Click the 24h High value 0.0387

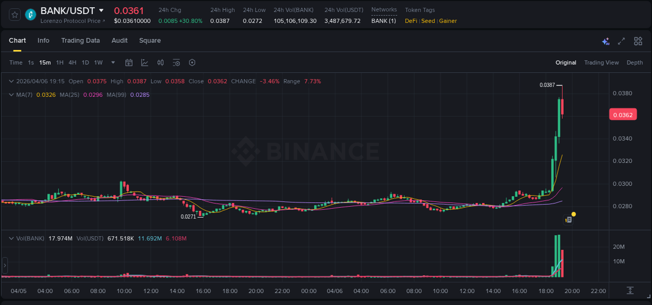[220, 21]
